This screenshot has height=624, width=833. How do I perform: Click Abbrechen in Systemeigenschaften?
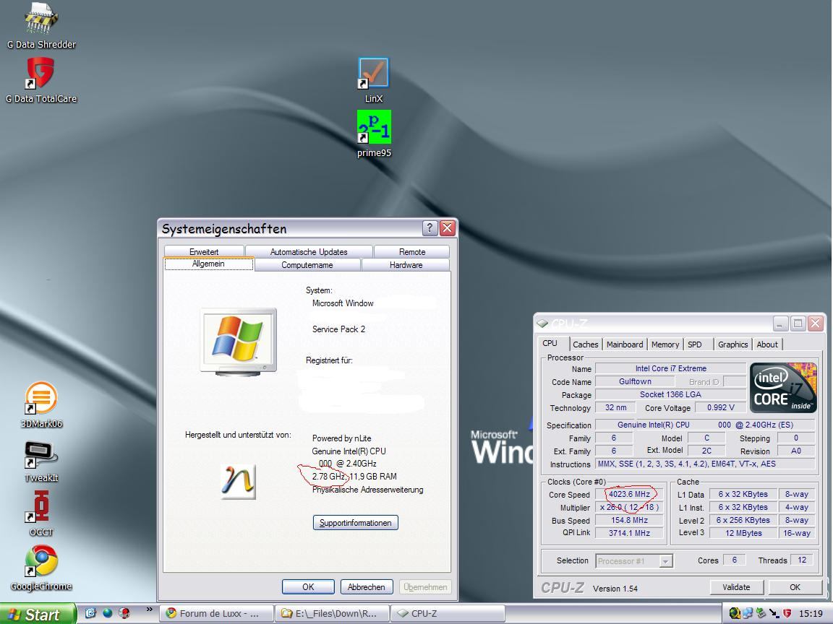coord(366,587)
